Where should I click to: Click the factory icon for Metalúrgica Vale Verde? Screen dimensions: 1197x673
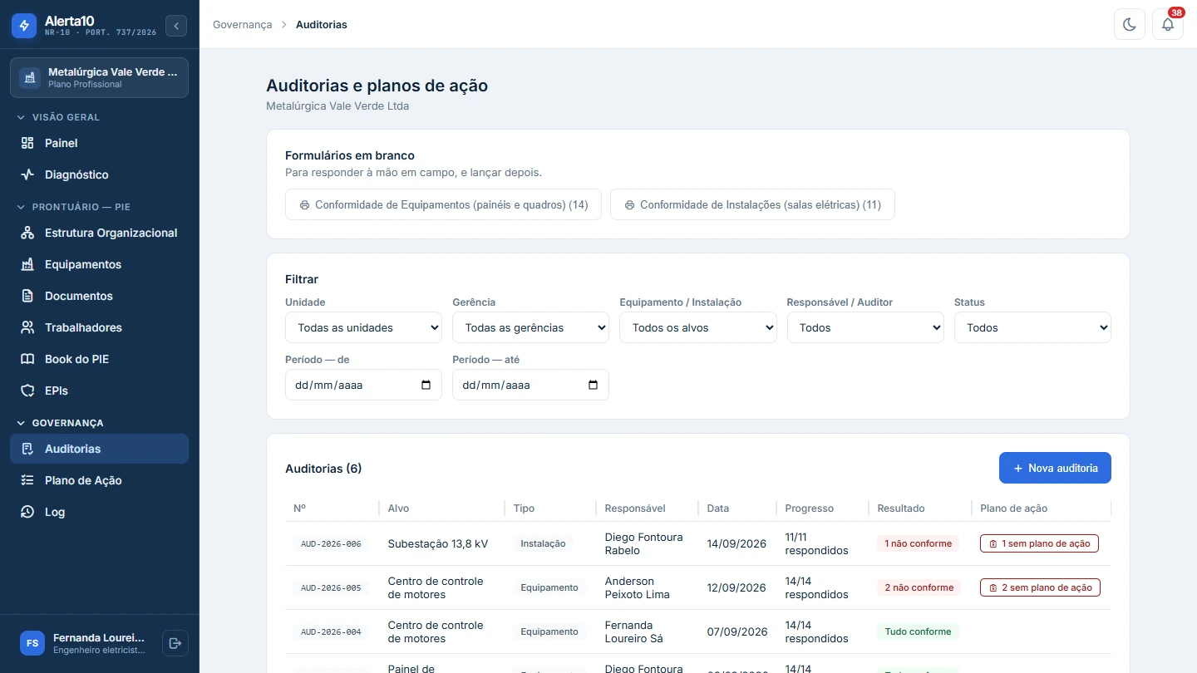pos(30,78)
